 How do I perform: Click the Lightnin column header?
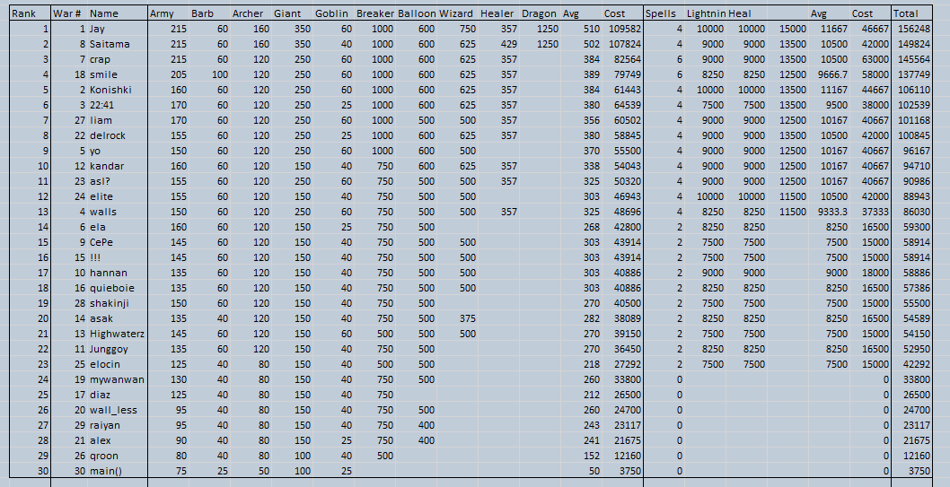pyautogui.click(x=706, y=13)
